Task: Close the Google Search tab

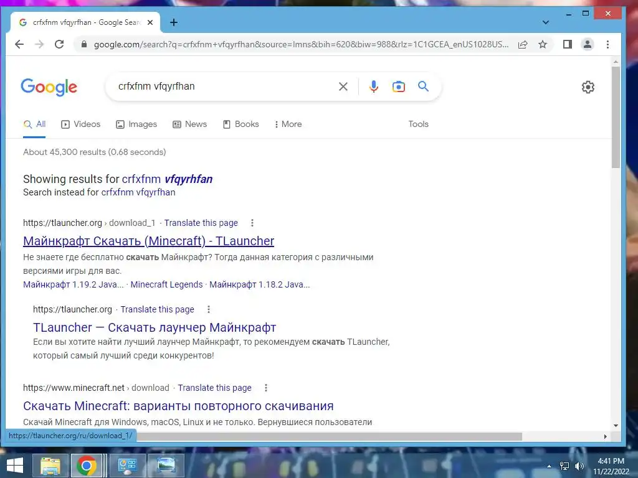Action: pyautogui.click(x=150, y=22)
